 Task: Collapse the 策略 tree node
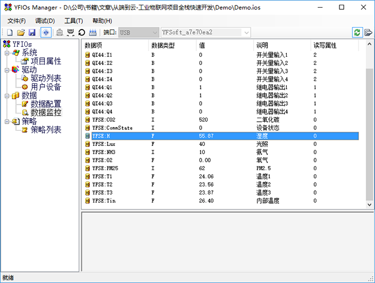point(7,122)
